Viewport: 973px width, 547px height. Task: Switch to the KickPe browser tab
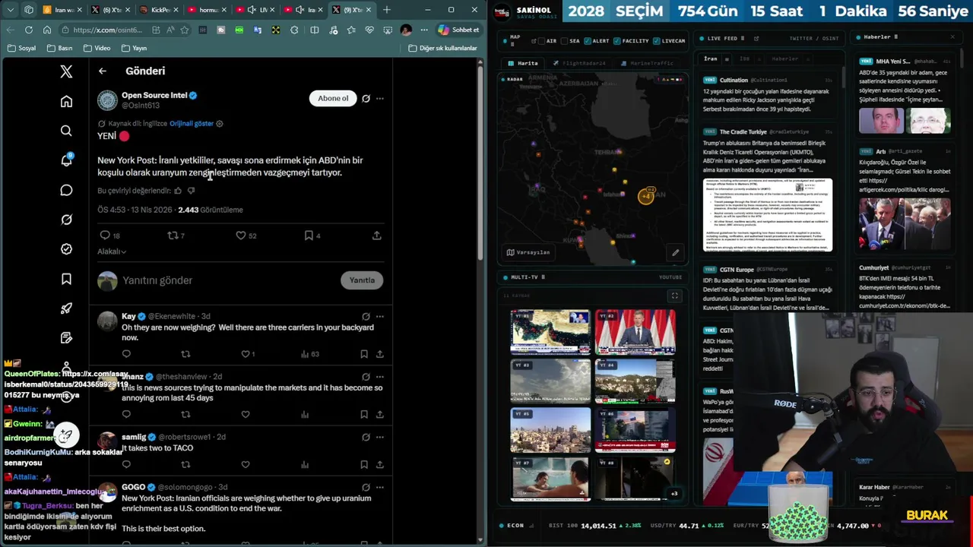157,10
